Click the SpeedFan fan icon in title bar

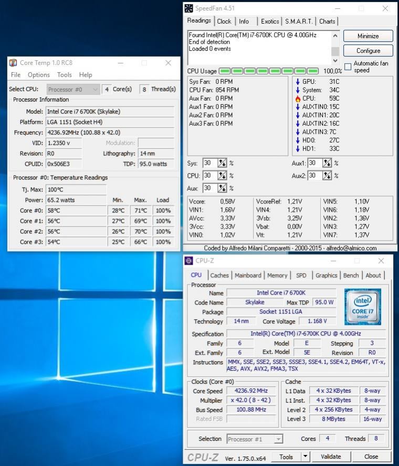[189, 8]
